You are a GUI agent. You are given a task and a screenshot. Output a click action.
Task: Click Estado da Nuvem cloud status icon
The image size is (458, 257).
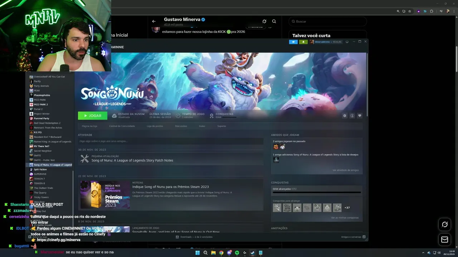point(114,116)
